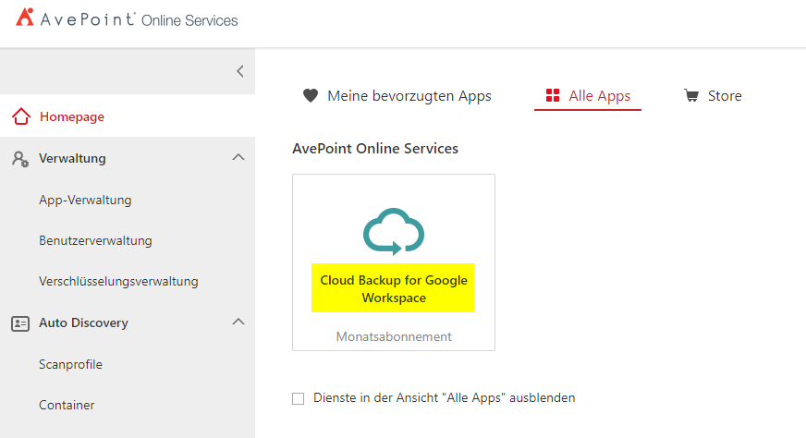
Task: Click the Auto Discovery ID card icon
Action: pos(20,323)
